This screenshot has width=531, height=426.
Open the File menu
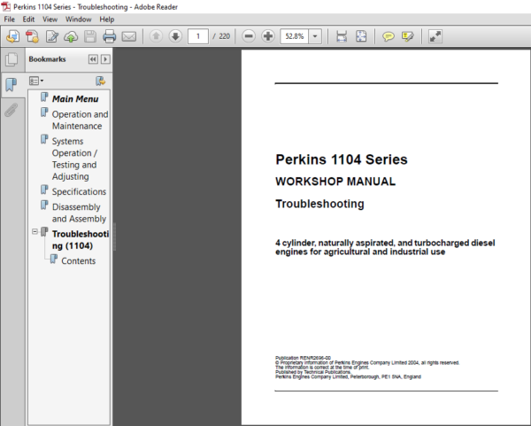click(9, 19)
